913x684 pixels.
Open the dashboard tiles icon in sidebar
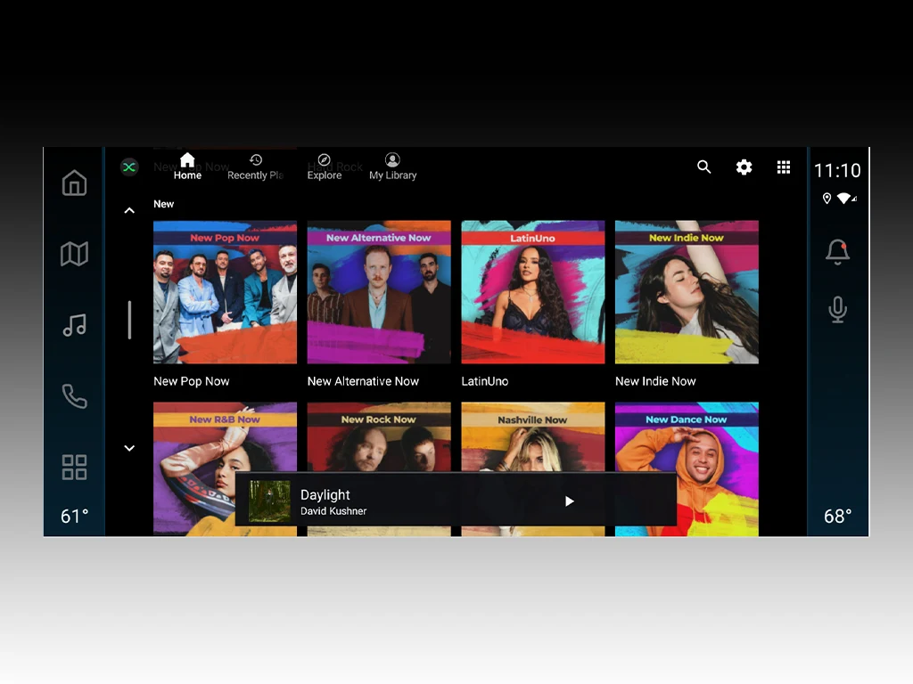74,467
